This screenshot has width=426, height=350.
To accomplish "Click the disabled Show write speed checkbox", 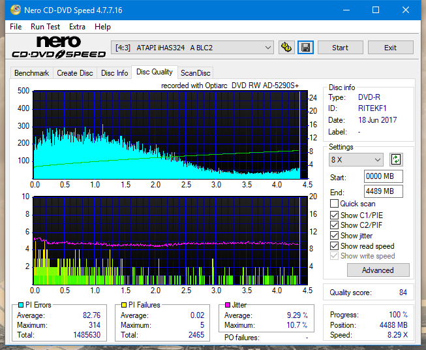I will point(334,256).
